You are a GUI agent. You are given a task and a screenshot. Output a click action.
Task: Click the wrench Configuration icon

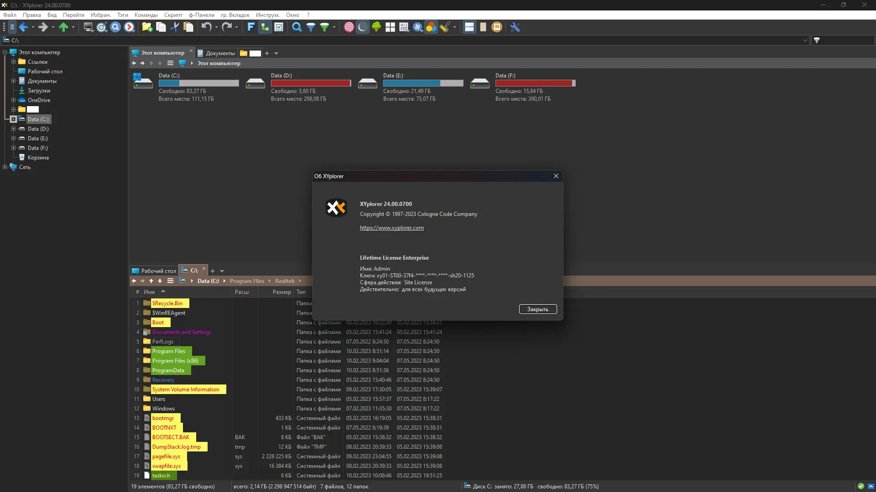(x=515, y=27)
